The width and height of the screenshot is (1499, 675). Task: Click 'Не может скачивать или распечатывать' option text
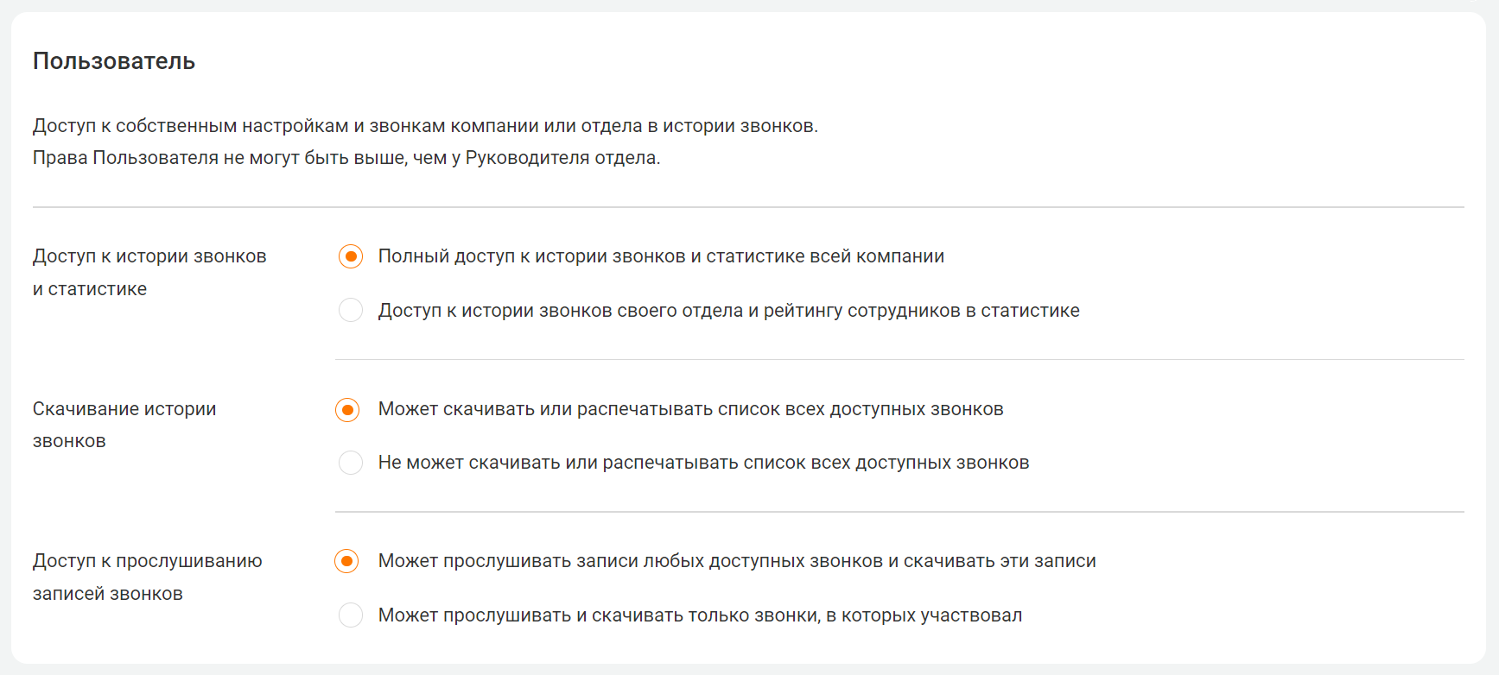tap(704, 463)
